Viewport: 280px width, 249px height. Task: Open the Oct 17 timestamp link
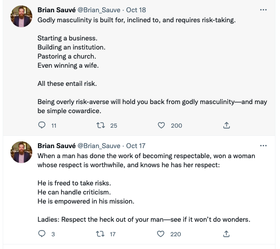136,146
